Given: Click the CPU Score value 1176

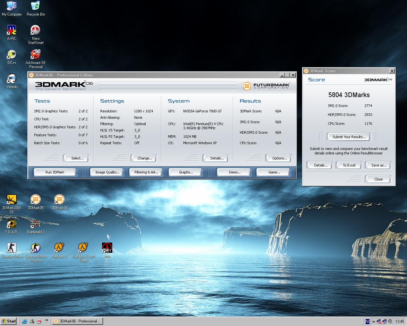Looking at the screenshot, I should (368, 124).
